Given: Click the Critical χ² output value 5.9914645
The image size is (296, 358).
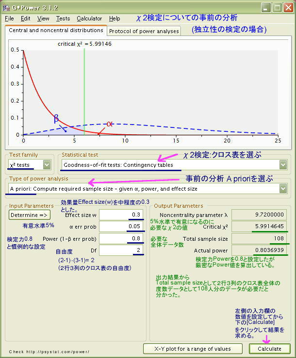Looking at the screenshot, I should 259,226.
